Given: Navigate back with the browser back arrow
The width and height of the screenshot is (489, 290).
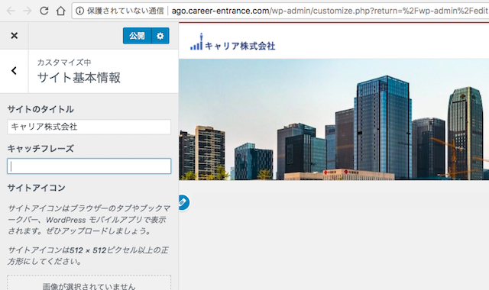Looking at the screenshot, I should [x=11, y=11].
